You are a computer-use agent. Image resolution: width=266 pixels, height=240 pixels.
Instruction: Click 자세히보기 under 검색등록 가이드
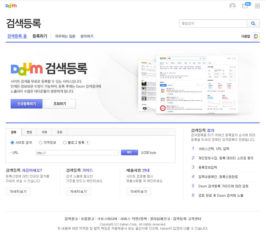click(78, 191)
